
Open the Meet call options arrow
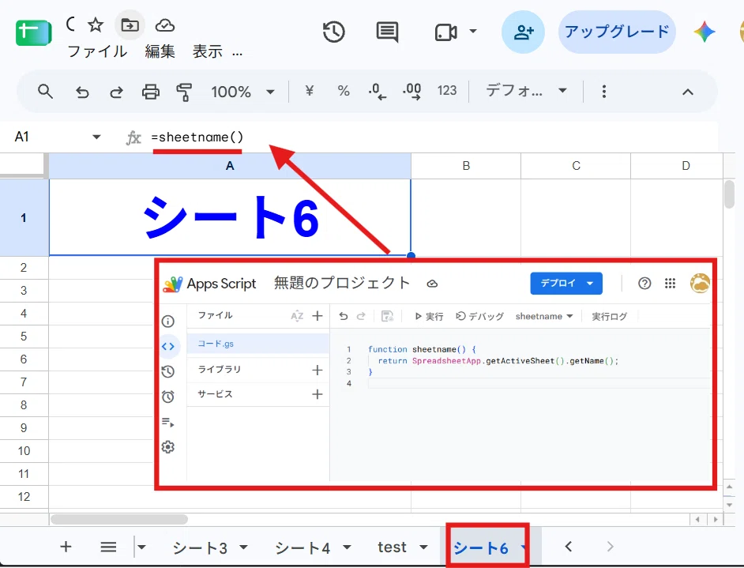click(473, 32)
